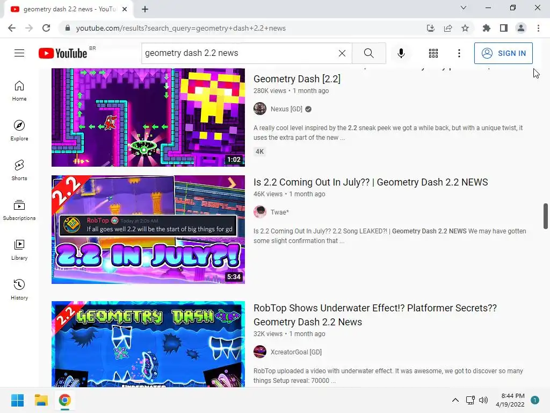Go to the YouTube logo home link

(x=63, y=53)
